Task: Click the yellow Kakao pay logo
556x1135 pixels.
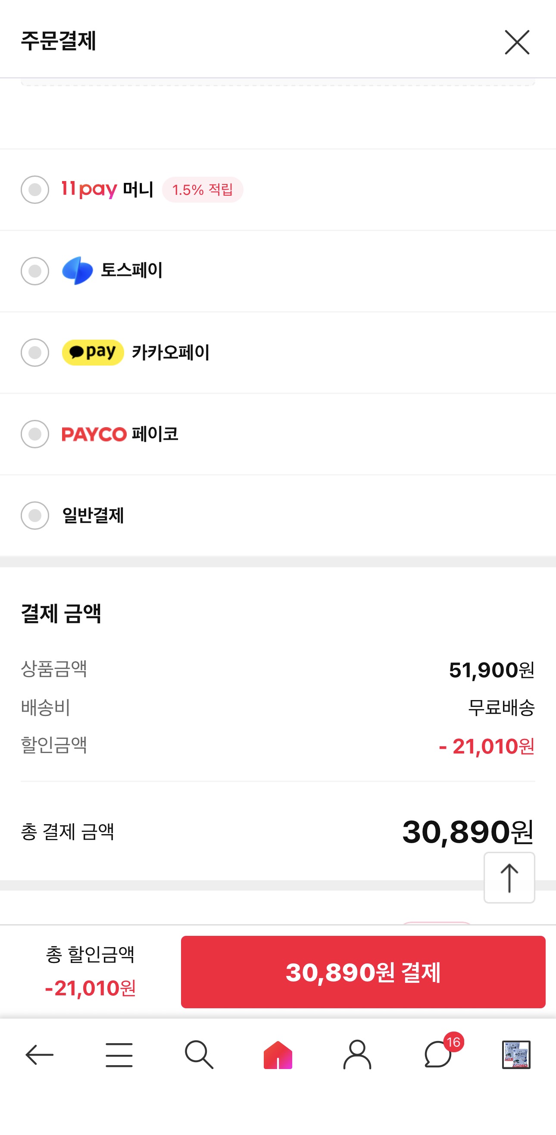Action: point(93,353)
